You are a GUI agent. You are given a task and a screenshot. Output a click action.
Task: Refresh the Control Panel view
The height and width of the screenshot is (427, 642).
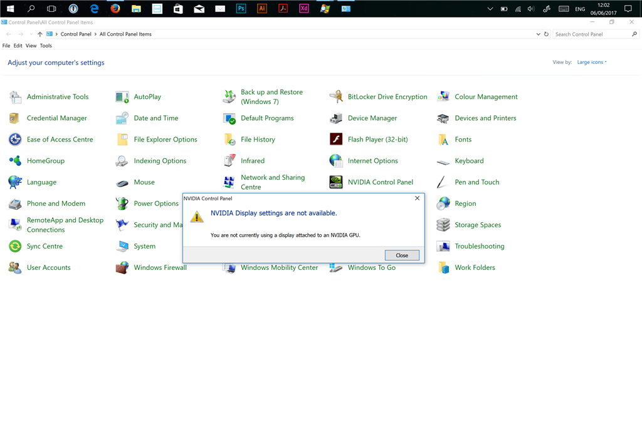click(546, 34)
